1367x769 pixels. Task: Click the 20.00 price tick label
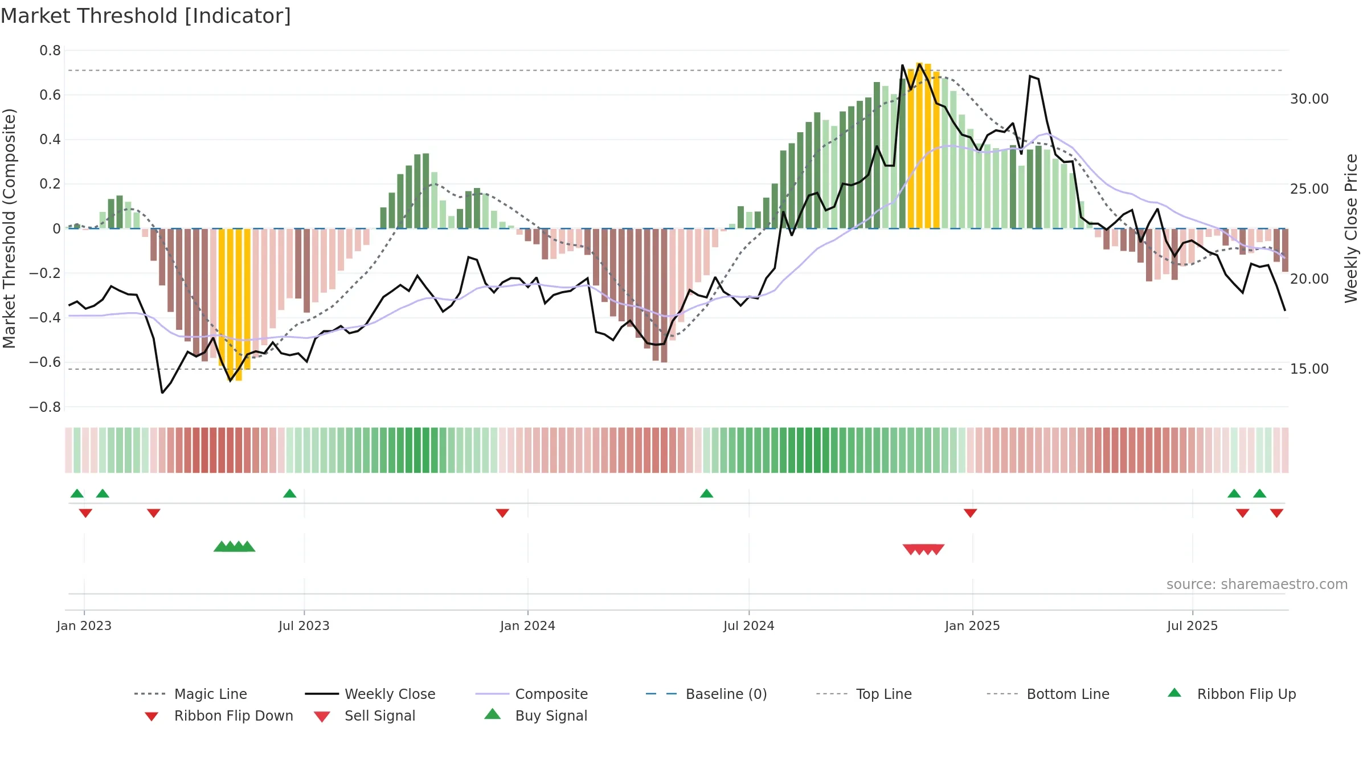pos(1309,279)
